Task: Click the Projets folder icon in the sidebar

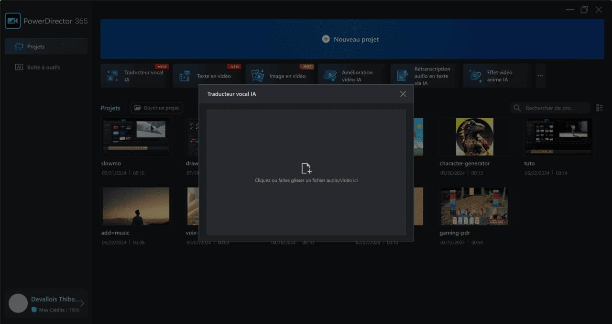Action: point(19,46)
